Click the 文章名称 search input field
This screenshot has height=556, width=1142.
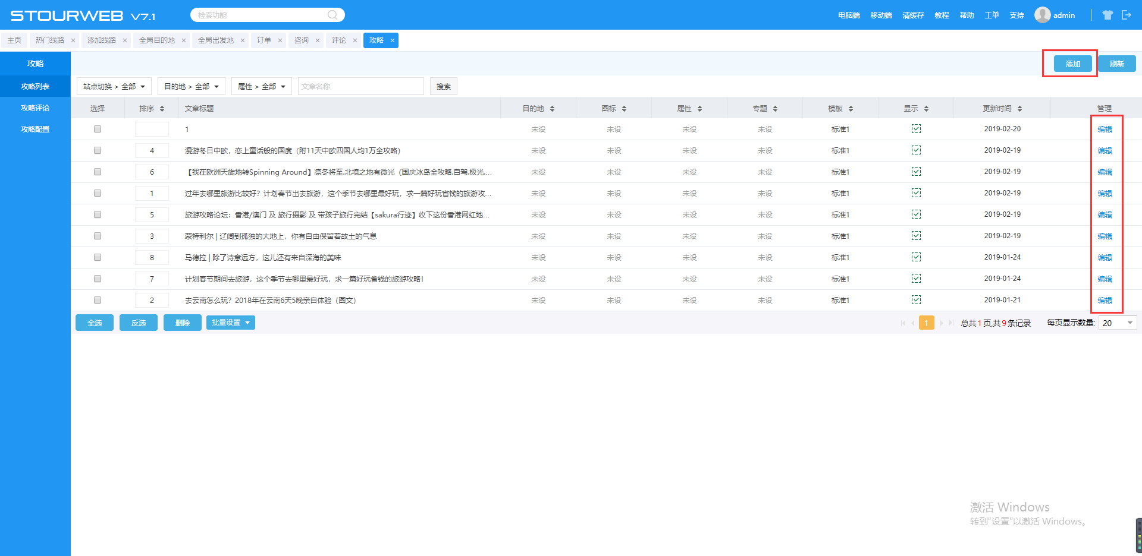tap(360, 87)
